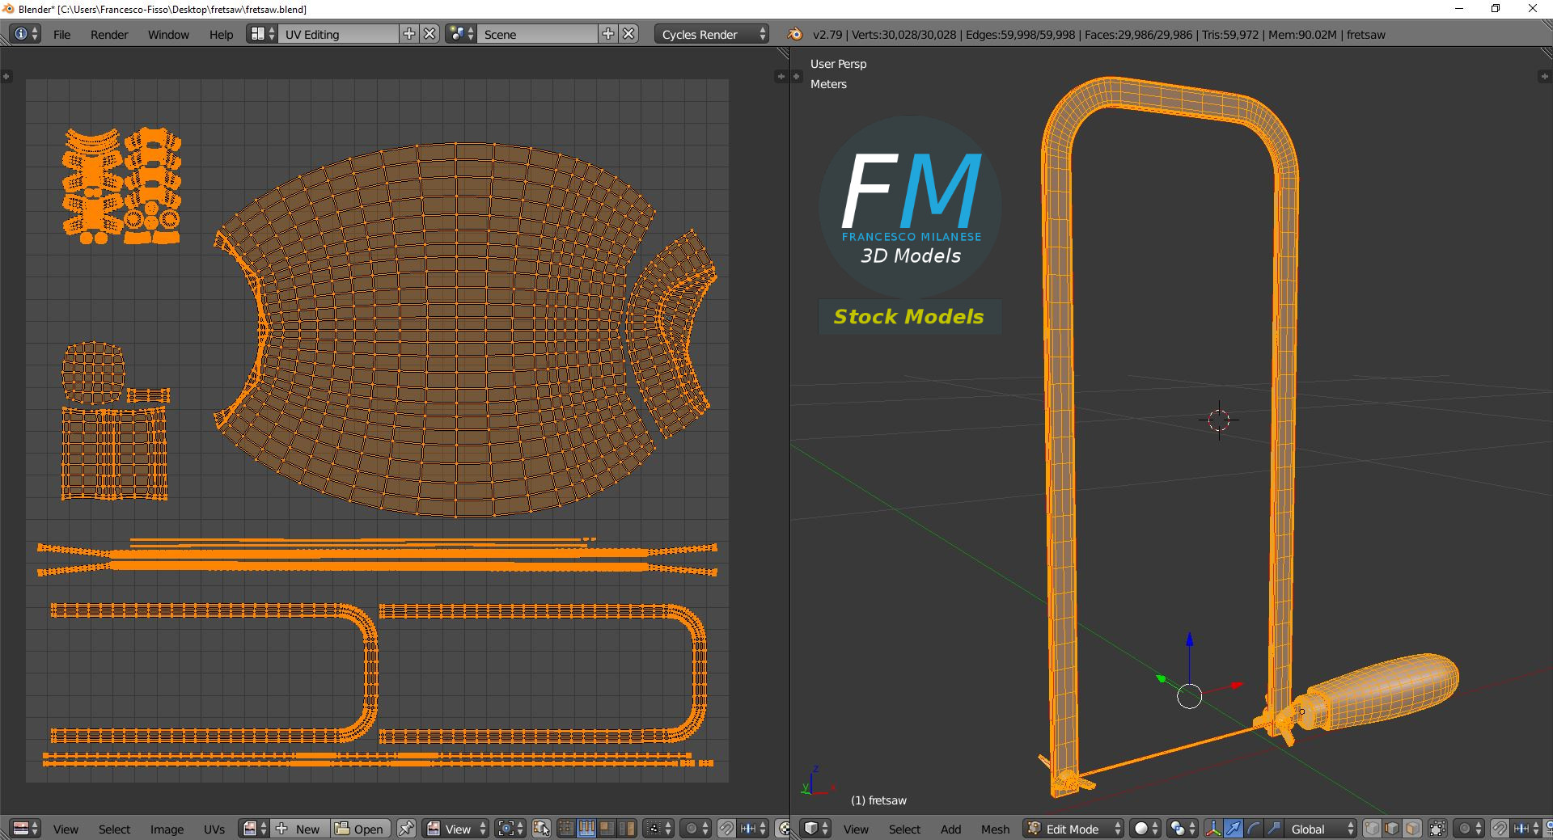The width and height of the screenshot is (1553, 840).
Task: Pin the image in the UV editor
Action: 406,829
